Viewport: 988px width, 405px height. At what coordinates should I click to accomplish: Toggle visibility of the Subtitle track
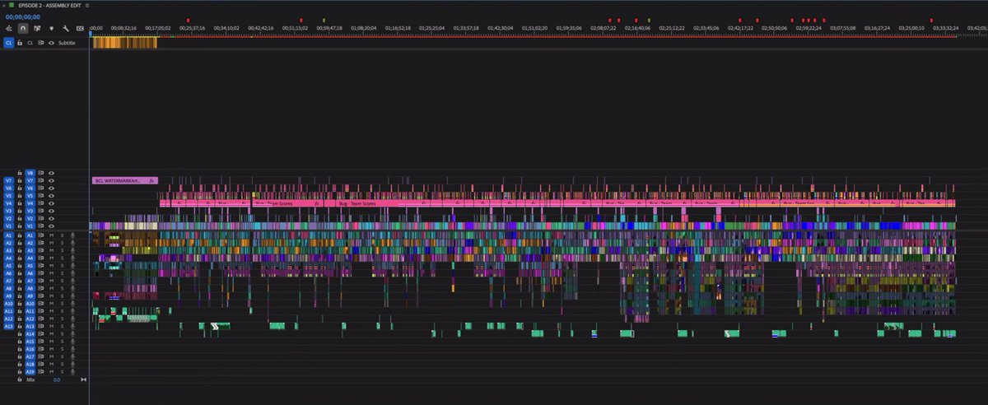click(51, 42)
